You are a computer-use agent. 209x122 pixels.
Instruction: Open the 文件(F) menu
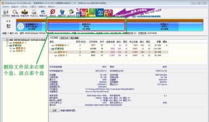[x=6, y=7]
